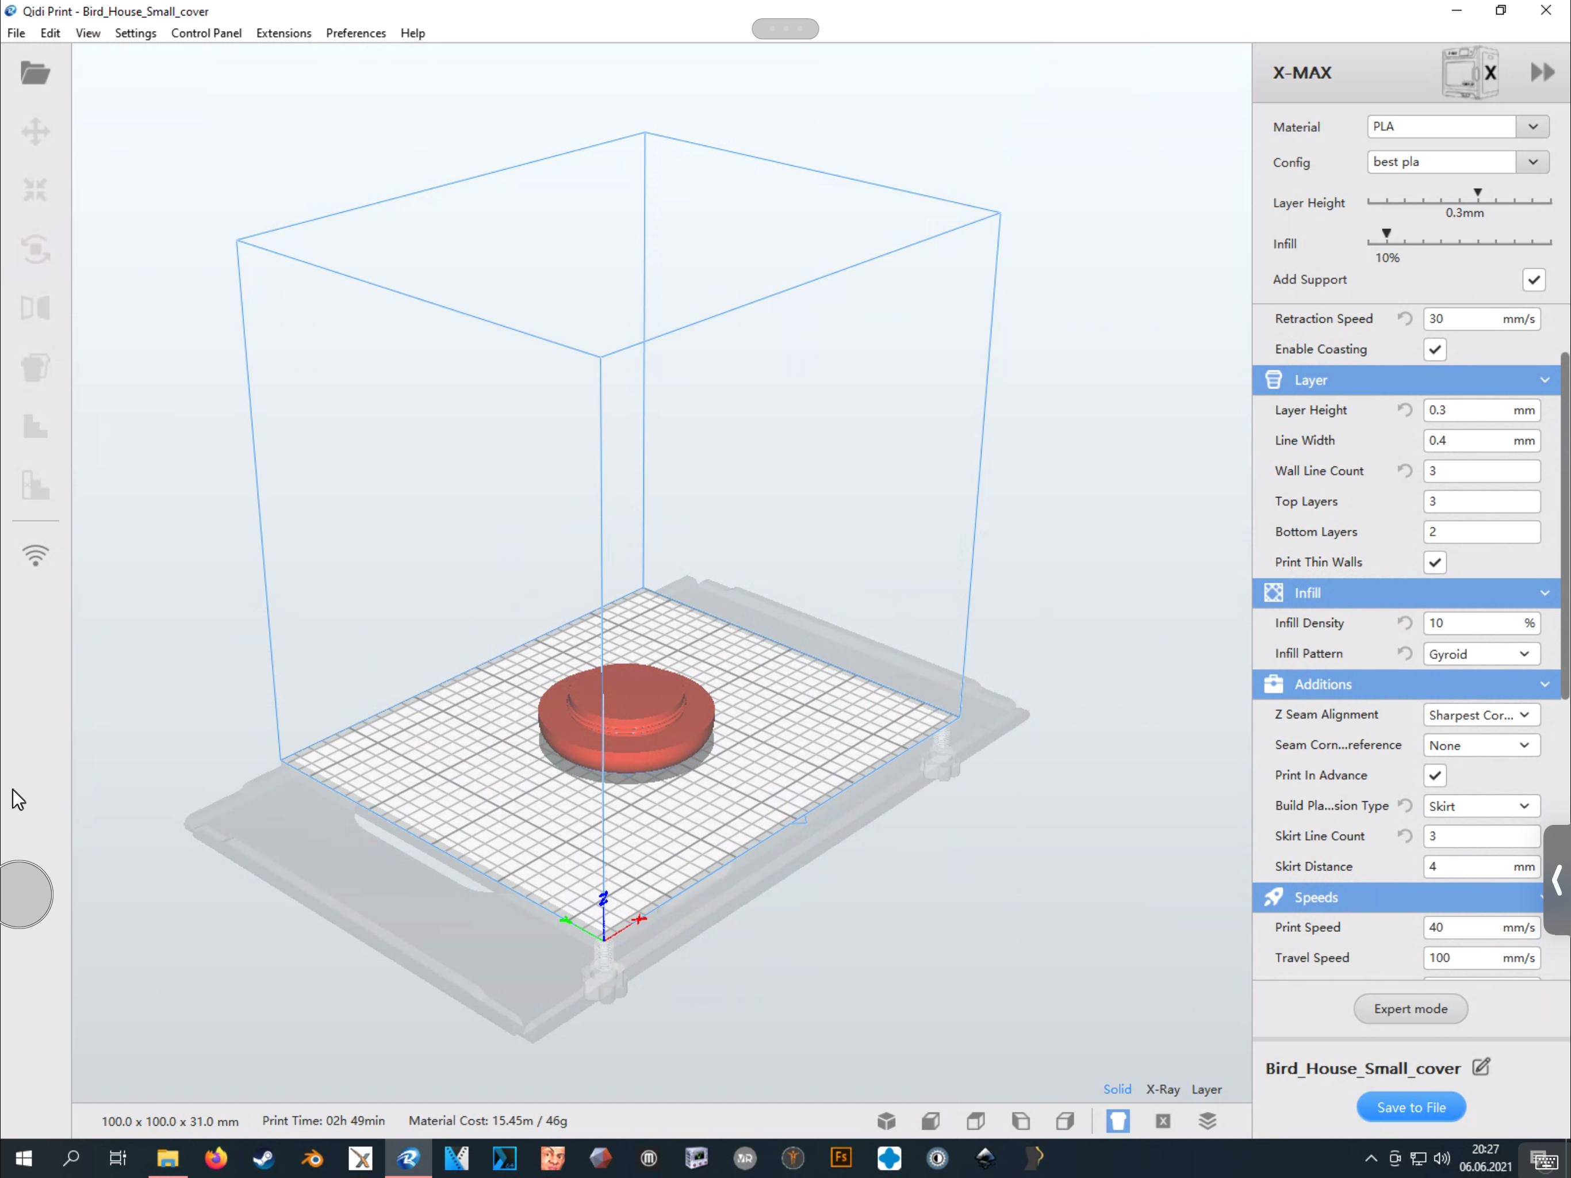Select the Scale tool icon
This screenshot has height=1178, width=1571.
click(x=35, y=190)
